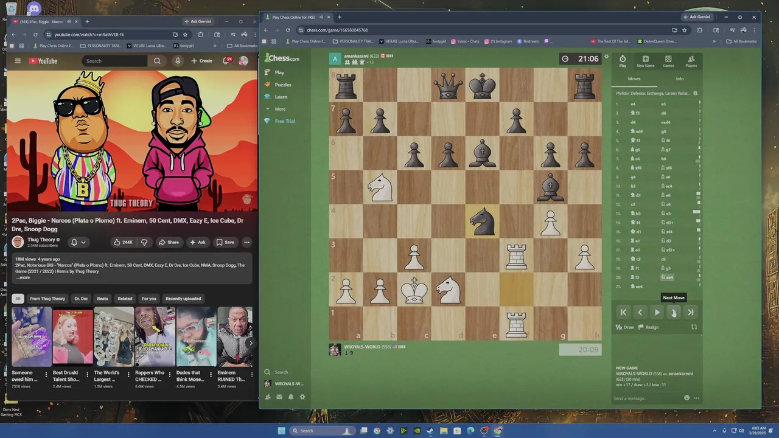The image size is (779, 438).
Task: Click the YouTube search magnifier button
Action: point(157,61)
